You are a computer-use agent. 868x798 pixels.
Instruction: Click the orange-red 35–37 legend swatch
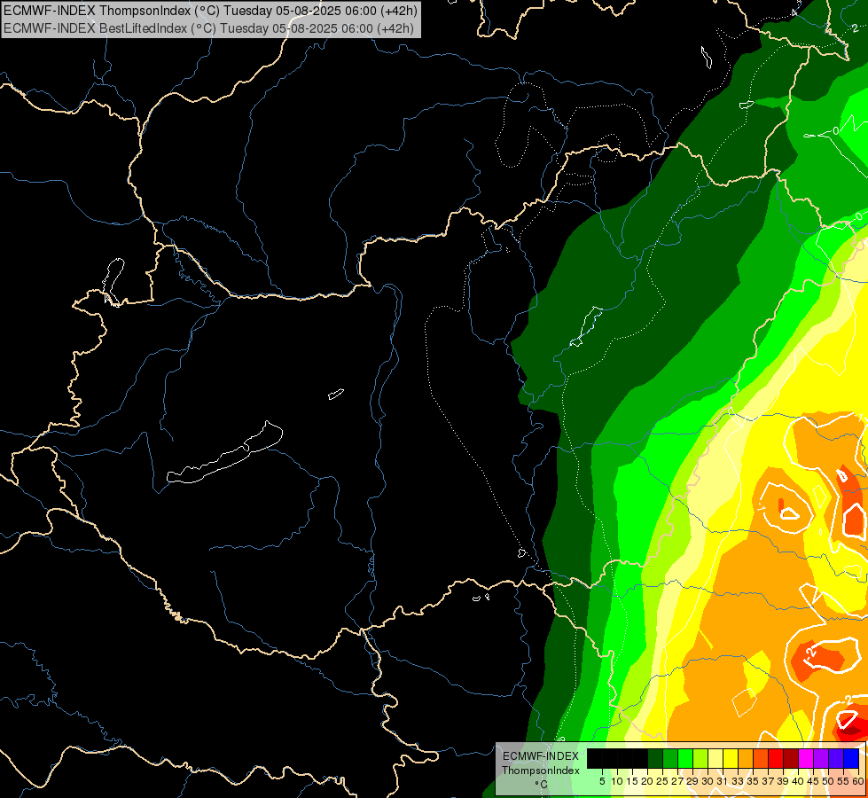761,758
